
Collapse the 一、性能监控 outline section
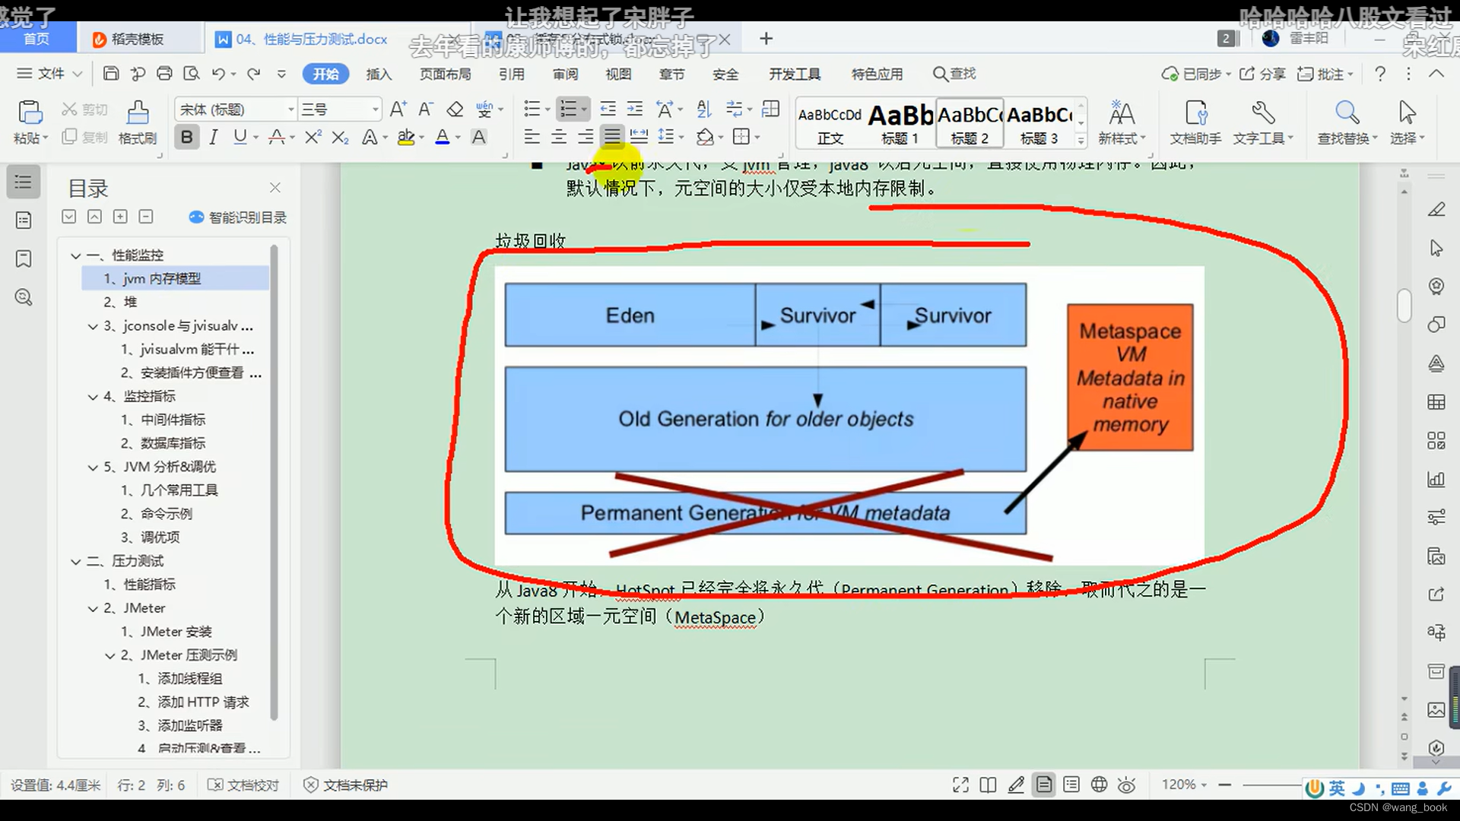click(75, 255)
